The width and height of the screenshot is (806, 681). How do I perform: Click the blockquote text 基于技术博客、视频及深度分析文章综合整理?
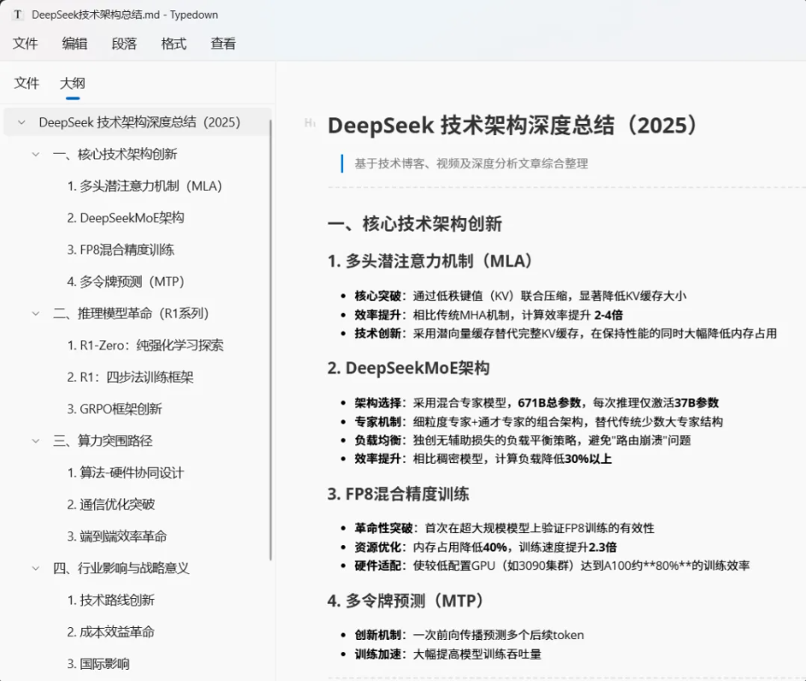pyautogui.click(x=471, y=163)
